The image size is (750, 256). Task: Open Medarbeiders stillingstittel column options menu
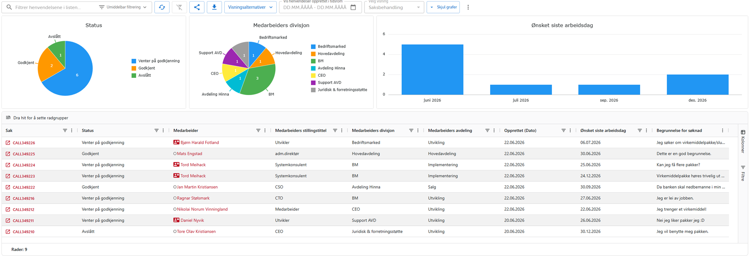(342, 131)
